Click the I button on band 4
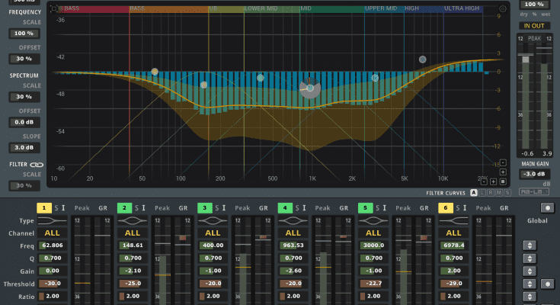Viewport: 560px width, 305px height. pos(304,207)
